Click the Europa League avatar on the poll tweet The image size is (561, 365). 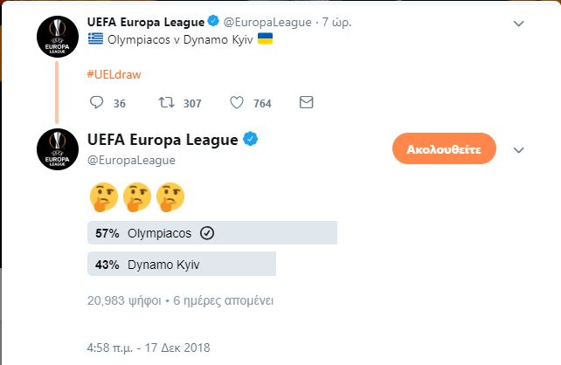tap(58, 149)
